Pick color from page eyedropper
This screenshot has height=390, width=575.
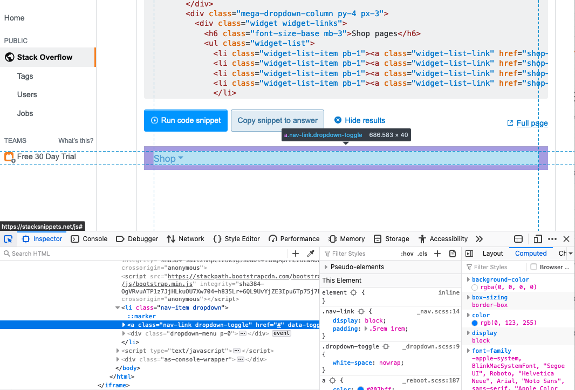pyautogui.click(x=311, y=254)
